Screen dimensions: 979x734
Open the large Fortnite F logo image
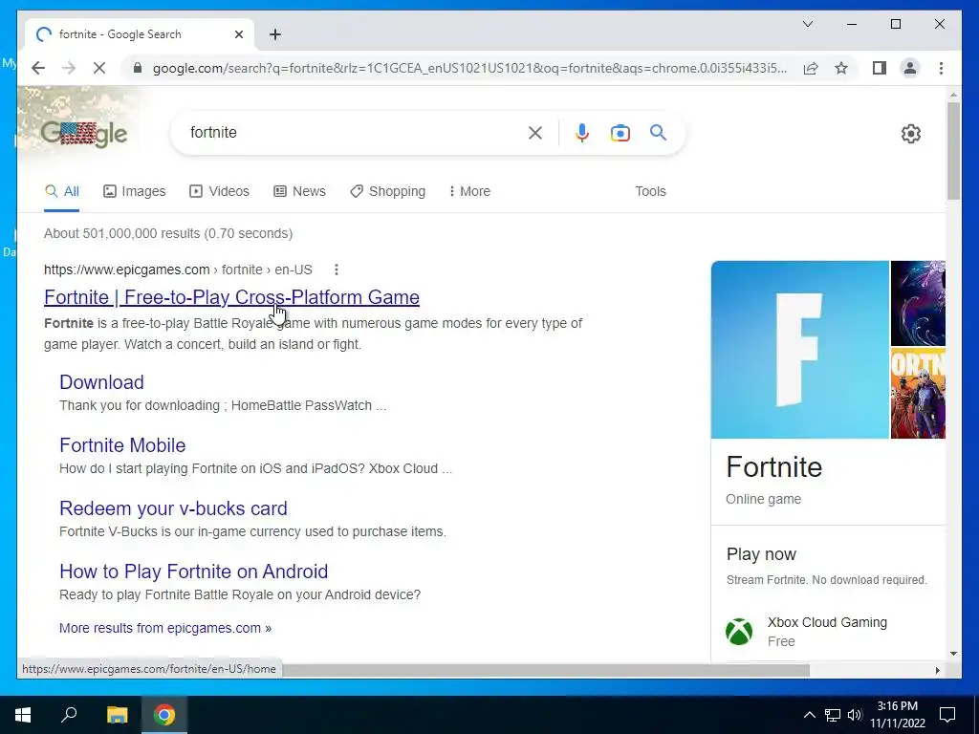[800, 350]
